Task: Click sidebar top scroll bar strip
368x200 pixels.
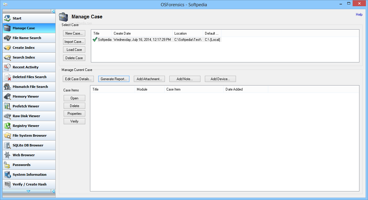Action: [x=27, y=12]
